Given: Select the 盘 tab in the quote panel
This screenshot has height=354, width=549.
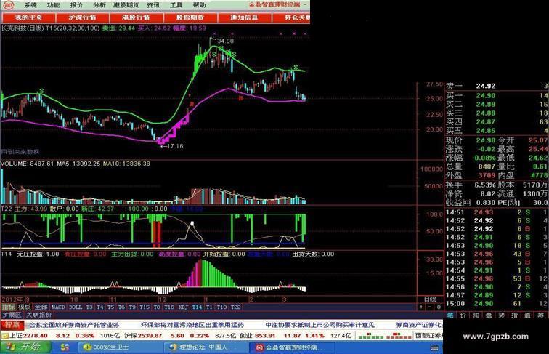Looking at the screenshot, I should pos(489,315).
